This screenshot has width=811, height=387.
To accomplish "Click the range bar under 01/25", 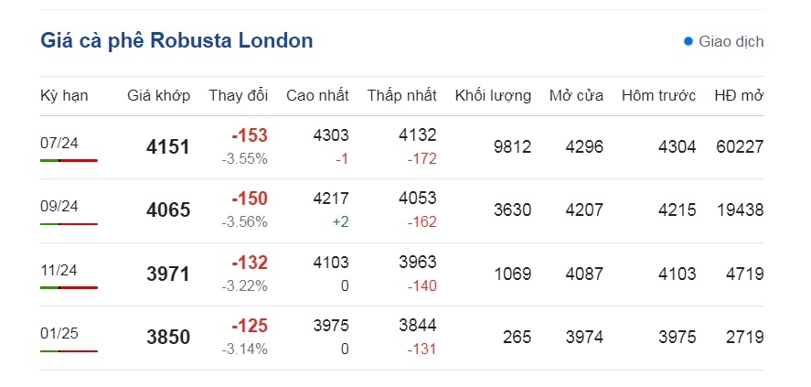I will pyautogui.click(x=69, y=351).
